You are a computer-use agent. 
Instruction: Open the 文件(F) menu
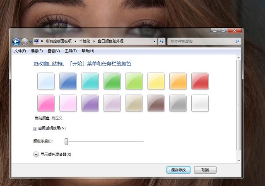click(20, 51)
